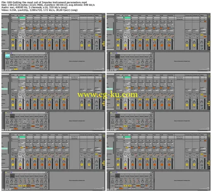212x192 pixels.
Task: Select the Master track header in the top-left frame
Action: tap(98, 15)
